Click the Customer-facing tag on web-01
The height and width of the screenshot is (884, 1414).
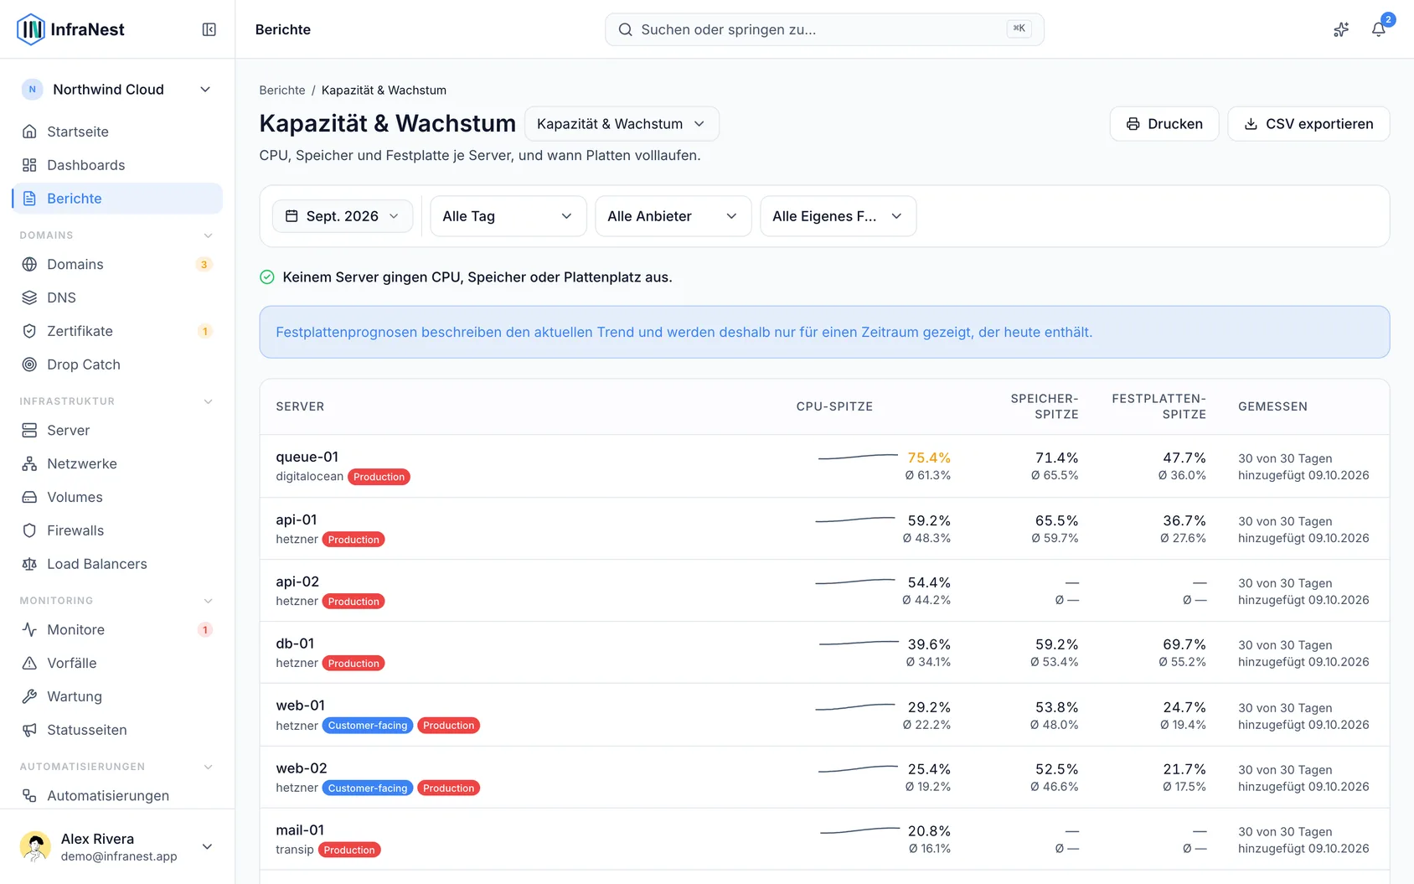point(368,726)
